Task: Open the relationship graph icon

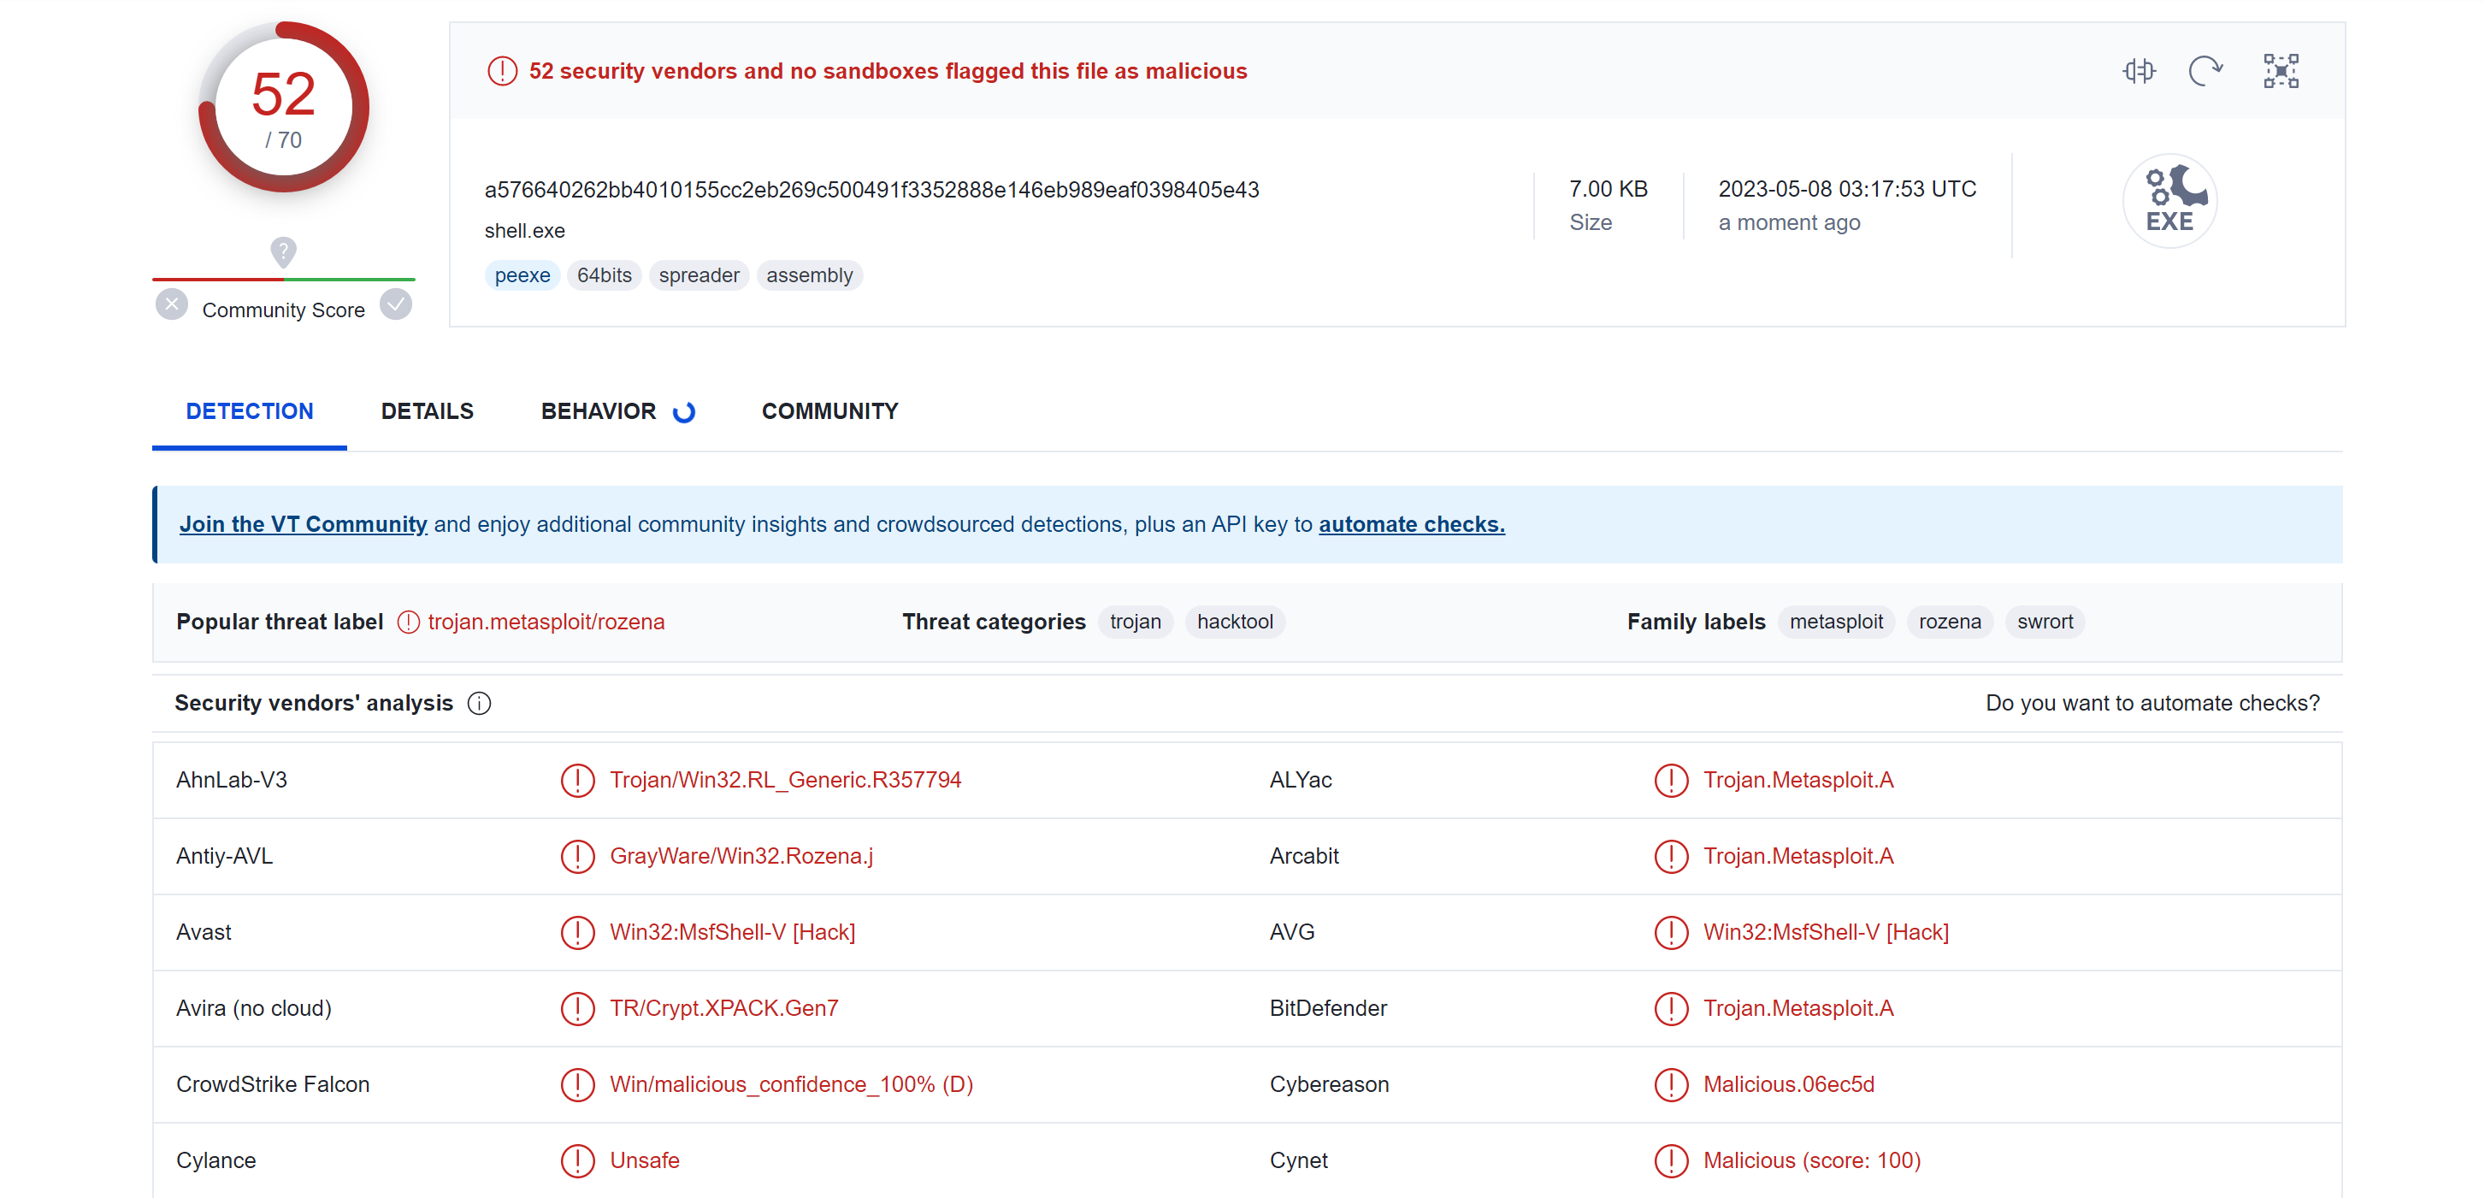Action: 2281,70
